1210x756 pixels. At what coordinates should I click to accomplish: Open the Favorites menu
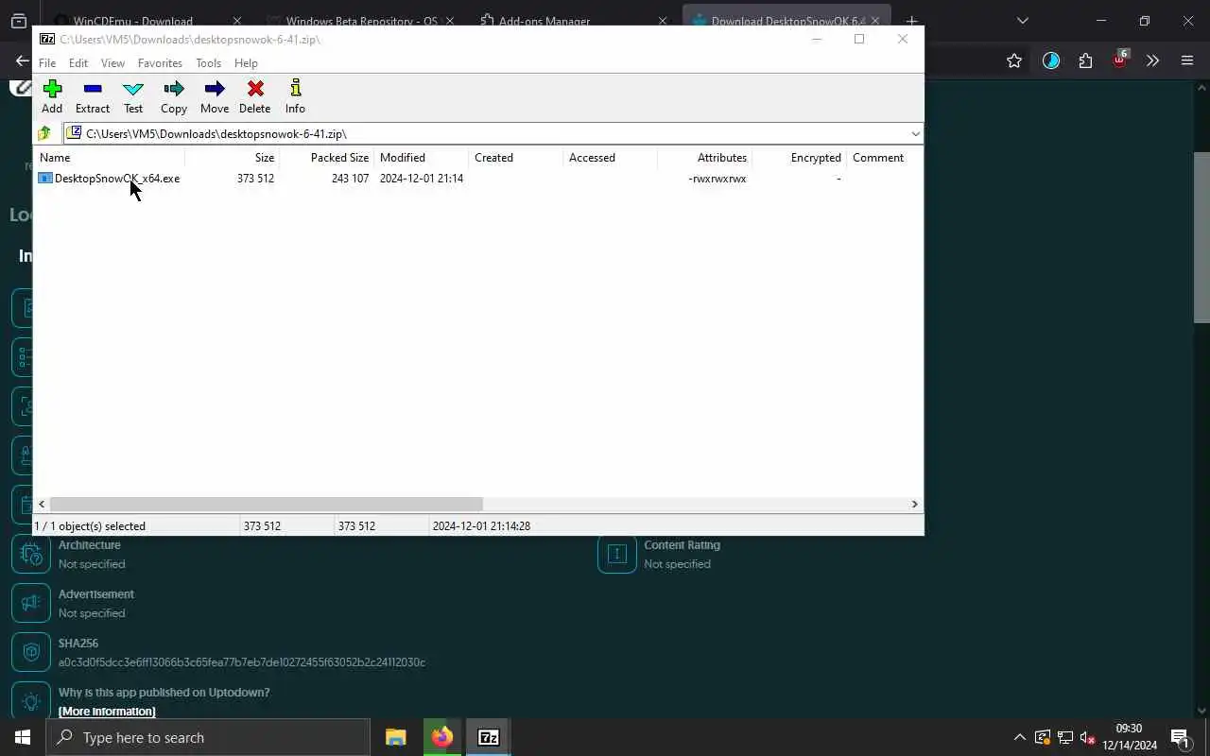pos(160,63)
